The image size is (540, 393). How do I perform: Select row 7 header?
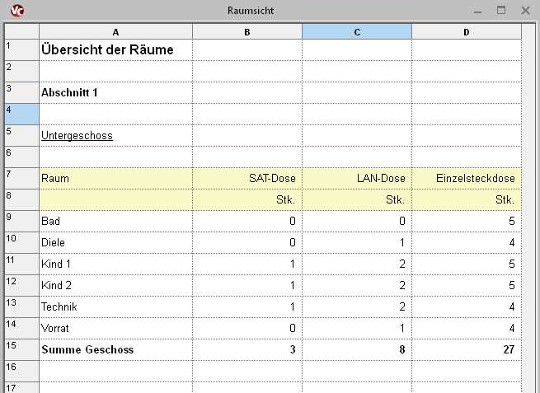tap(19, 178)
